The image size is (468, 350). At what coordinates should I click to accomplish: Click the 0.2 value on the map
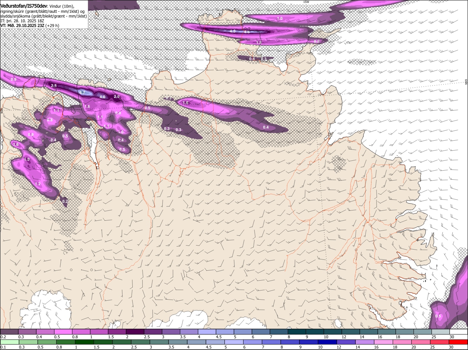pyautogui.click(x=65, y=201)
